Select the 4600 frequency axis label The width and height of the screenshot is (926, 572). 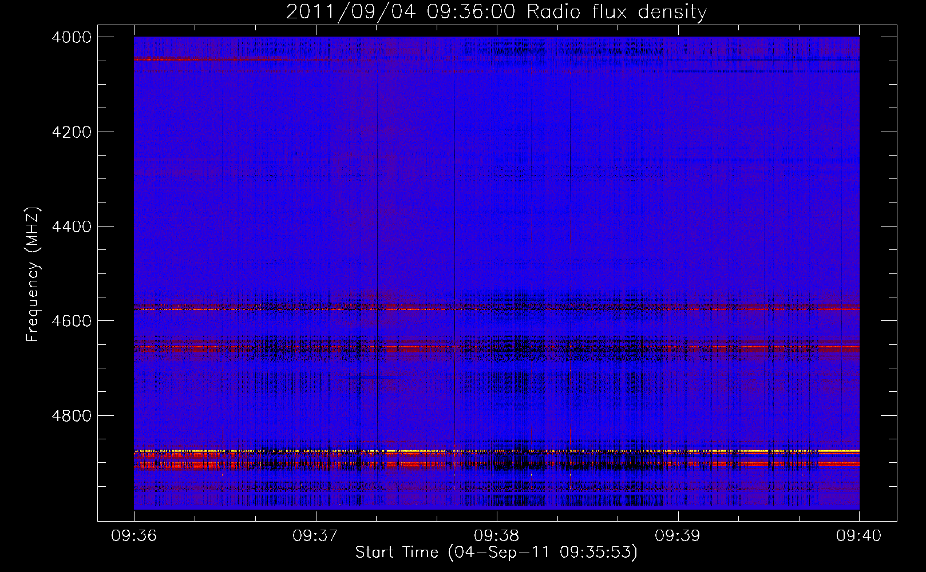[x=72, y=321]
